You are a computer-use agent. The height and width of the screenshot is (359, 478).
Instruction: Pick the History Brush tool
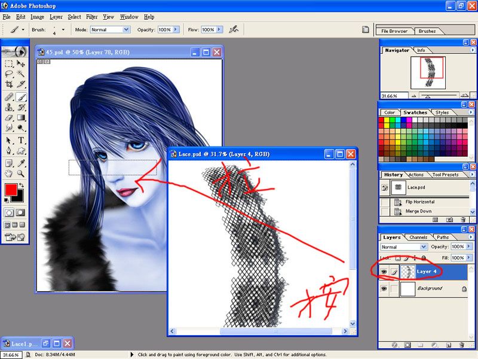click(x=21, y=107)
